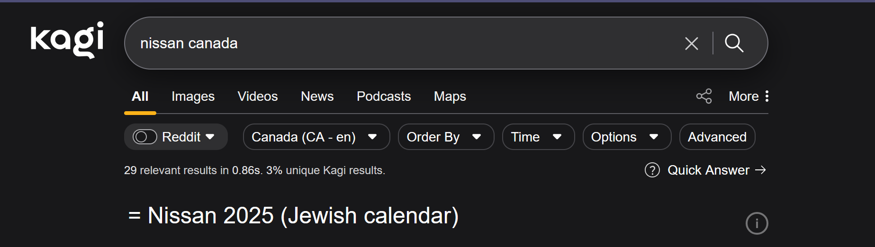Click the Quick Answer question mark icon
Screen dimensions: 875x247
[x=652, y=170]
